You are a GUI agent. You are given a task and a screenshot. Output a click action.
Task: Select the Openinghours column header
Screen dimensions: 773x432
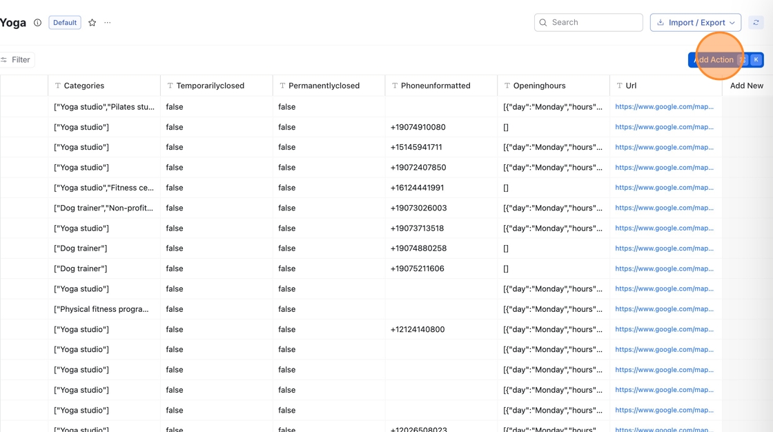click(554, 86)
